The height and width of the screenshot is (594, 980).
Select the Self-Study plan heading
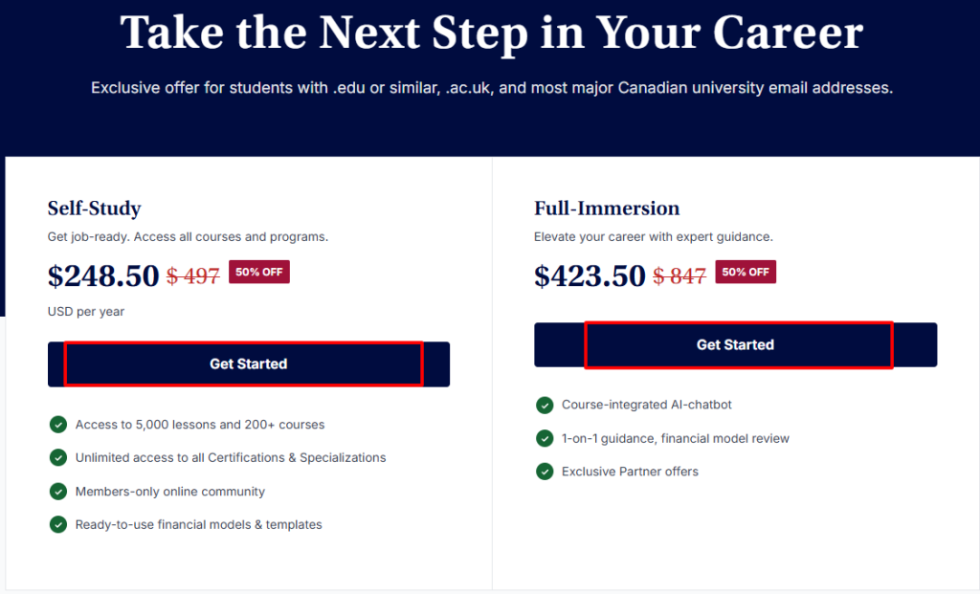pos(94,208)
